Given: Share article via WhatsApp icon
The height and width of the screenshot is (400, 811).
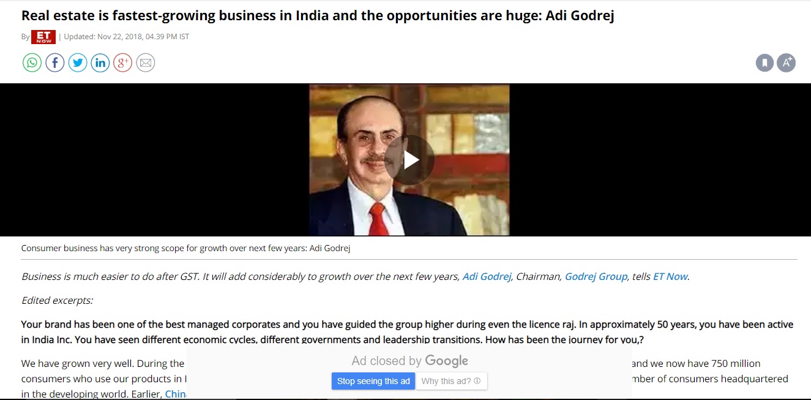Looking at the screenshot, I should 32,62.
